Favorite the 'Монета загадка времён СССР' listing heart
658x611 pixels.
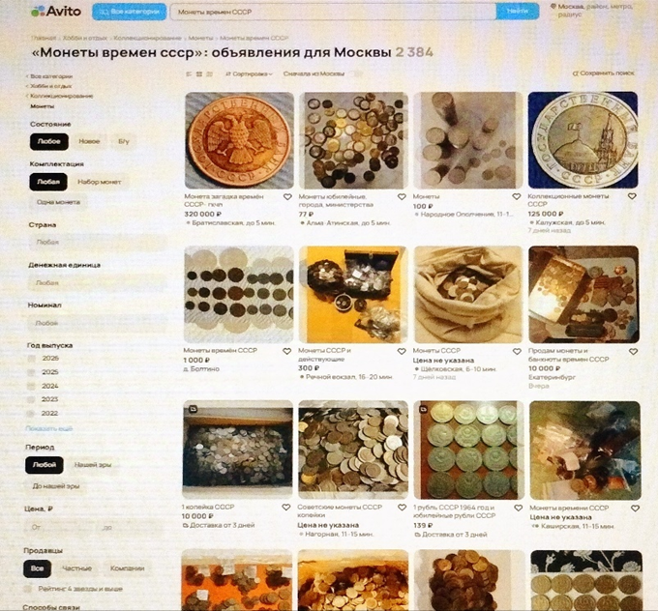click(287, 196)
